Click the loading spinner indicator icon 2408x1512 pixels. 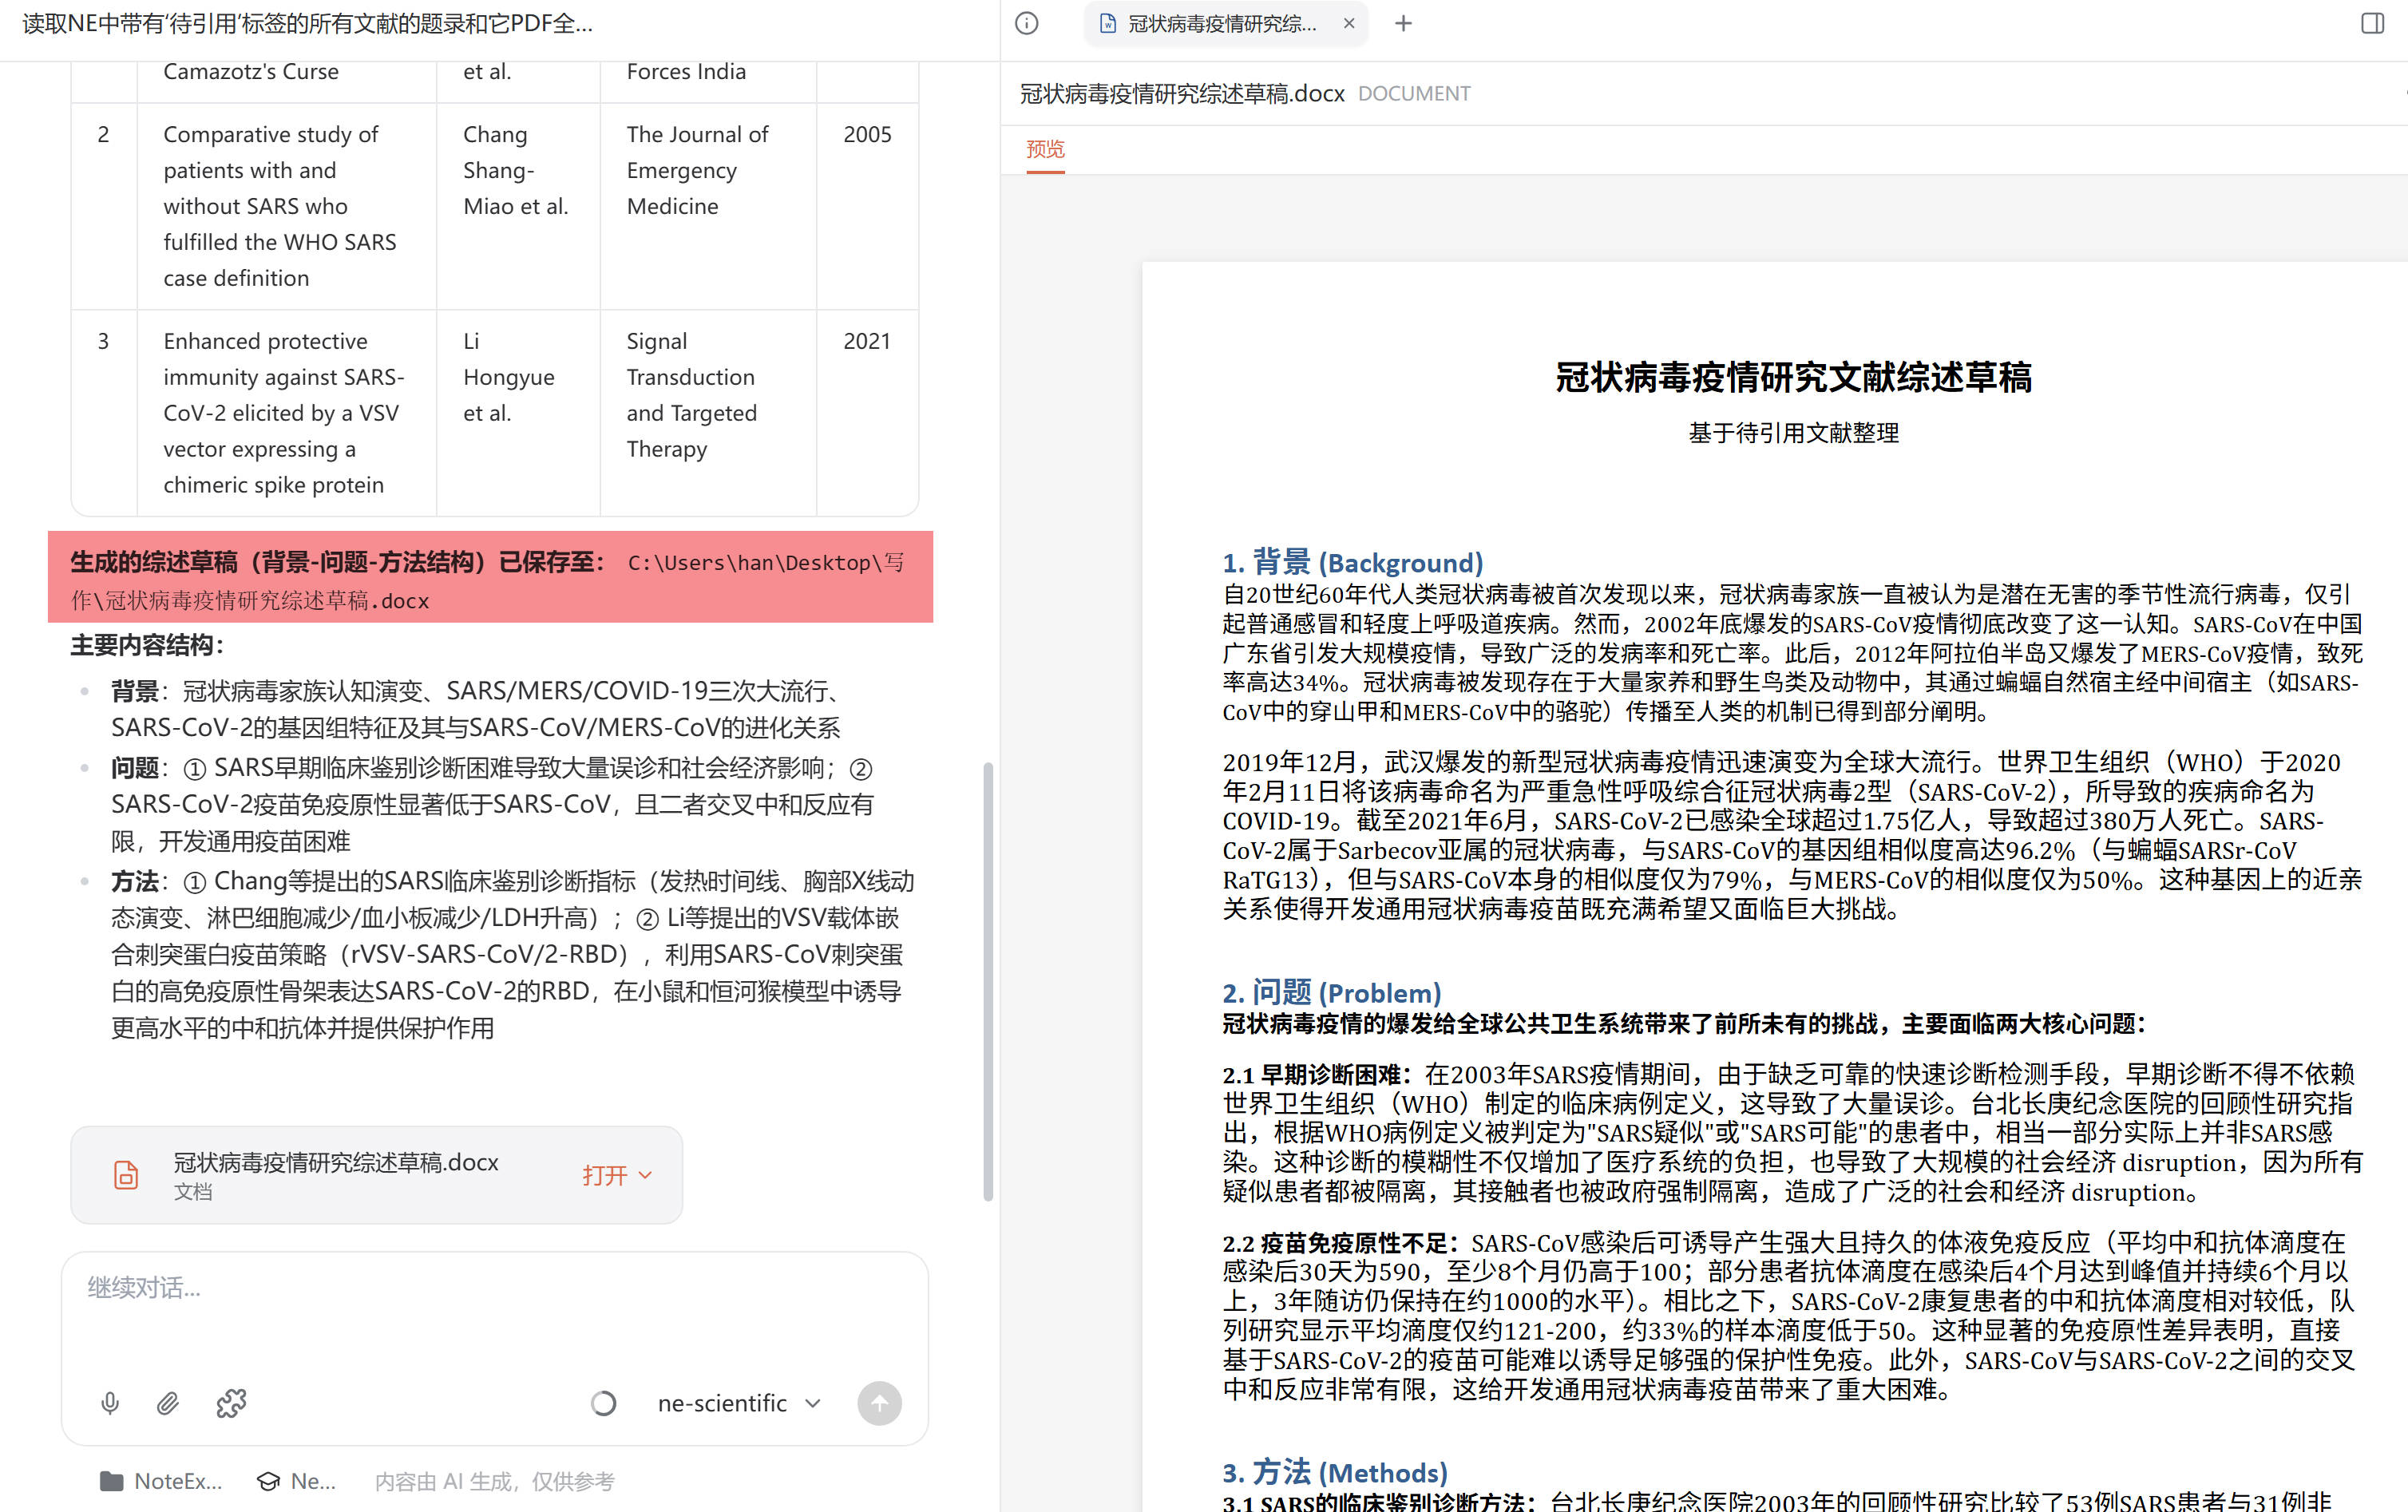(x=603, y=1403)
